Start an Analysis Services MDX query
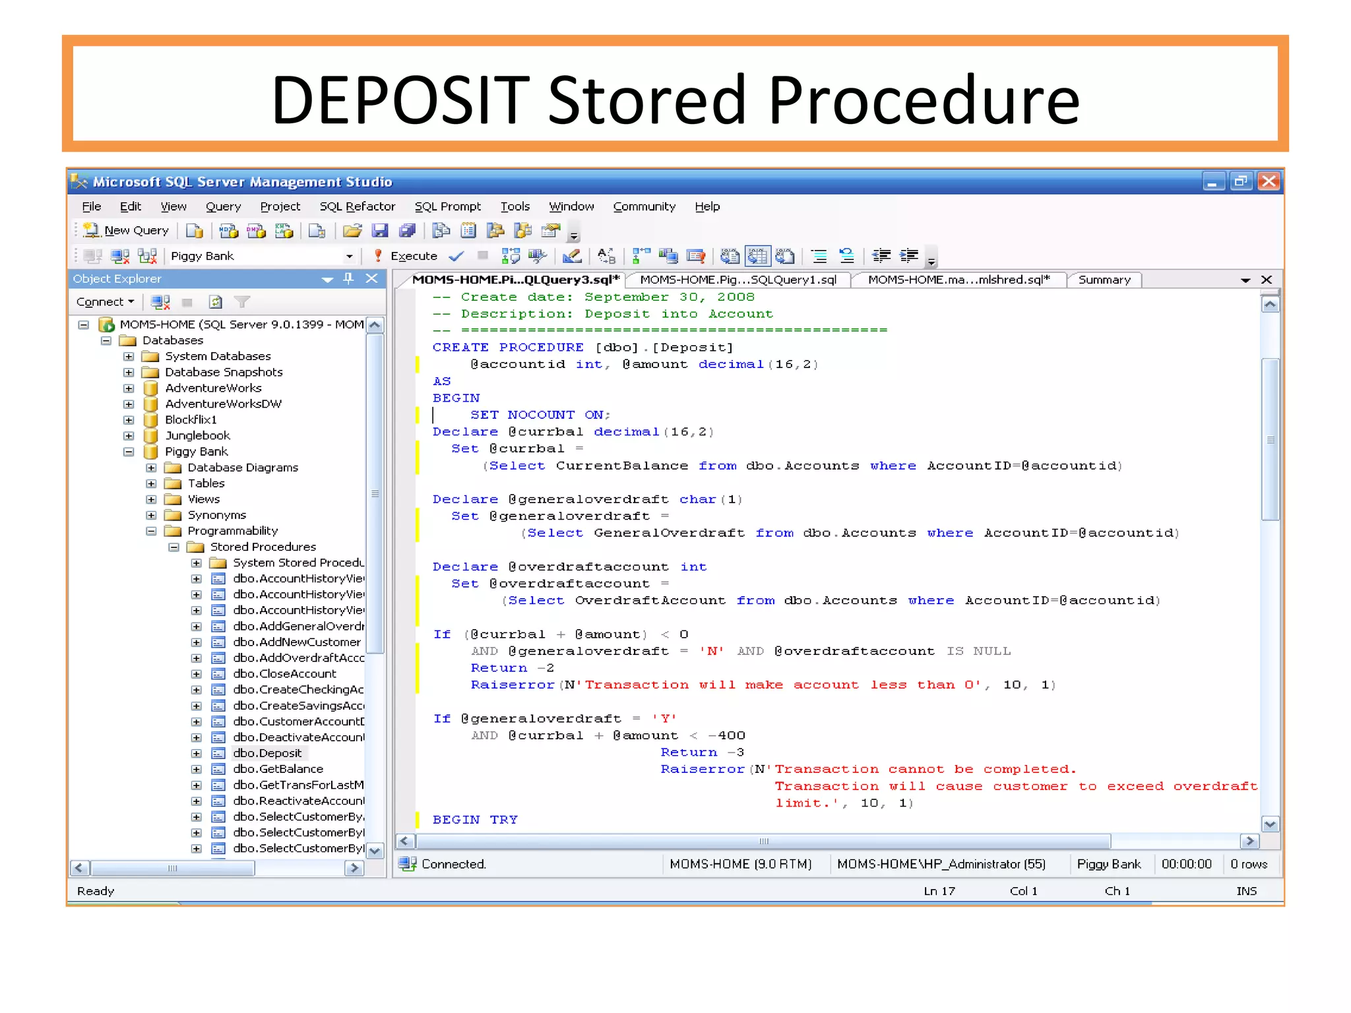The height and width of the screenshot is (1013, 1351). point(228,230)
